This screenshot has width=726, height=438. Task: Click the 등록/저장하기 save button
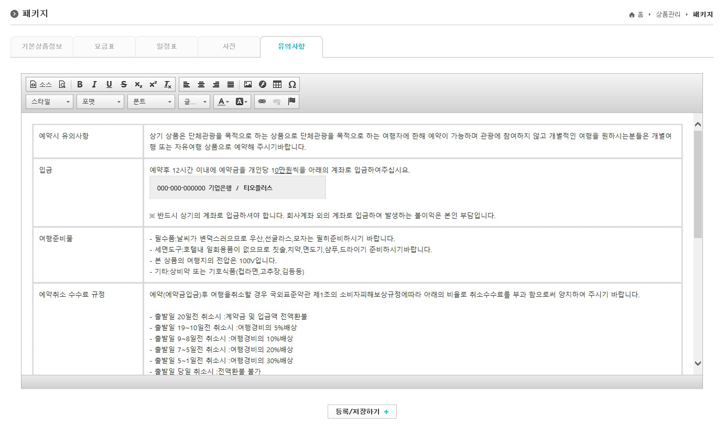362,411
